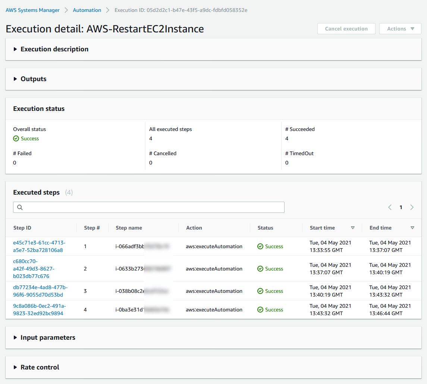Click the # TimedOut label
427x384 pixels.
[299, 154]
